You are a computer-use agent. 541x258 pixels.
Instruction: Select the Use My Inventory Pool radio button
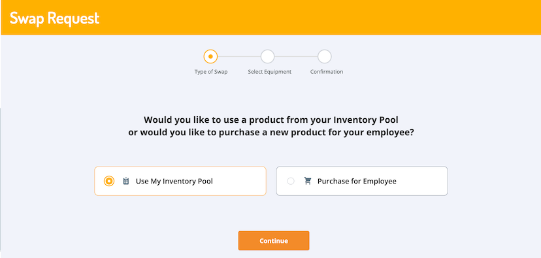[109, 181]
